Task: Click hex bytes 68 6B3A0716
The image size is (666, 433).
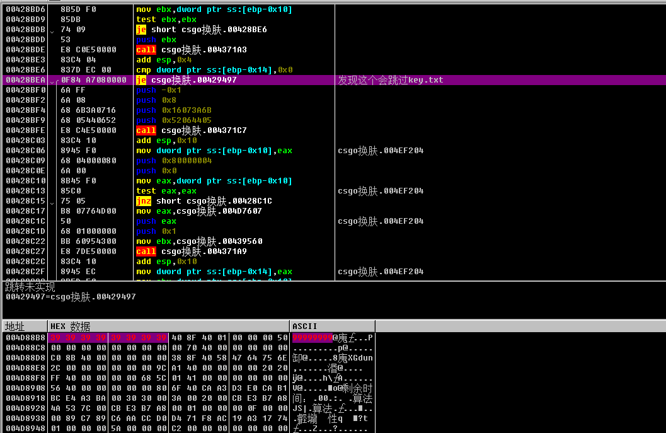Action: pos(88,110)
